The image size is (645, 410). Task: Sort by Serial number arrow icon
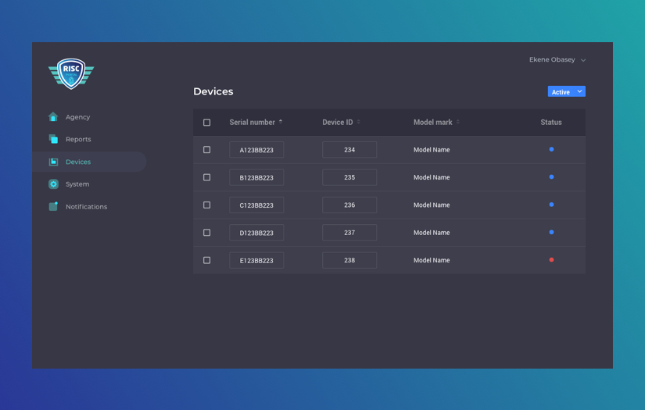coord(281,122)
